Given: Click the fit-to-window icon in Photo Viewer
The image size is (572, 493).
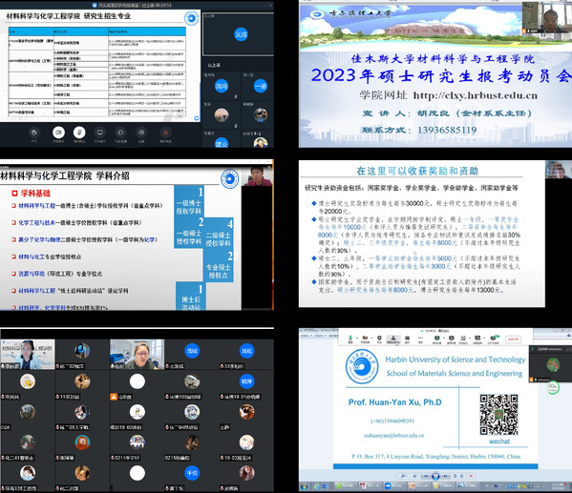Looking at the screenshot, I should [x=414, y=476].
